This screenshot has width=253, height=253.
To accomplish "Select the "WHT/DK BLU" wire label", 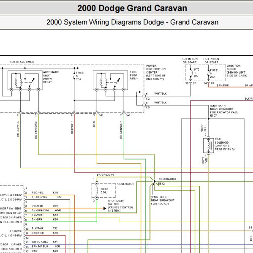I will click(x=40, y=242).
